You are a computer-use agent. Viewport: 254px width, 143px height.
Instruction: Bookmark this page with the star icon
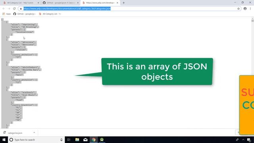coord(239,9)
